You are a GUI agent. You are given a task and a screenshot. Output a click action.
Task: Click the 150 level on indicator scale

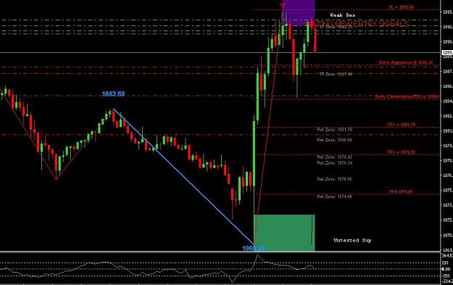(446, 263)
